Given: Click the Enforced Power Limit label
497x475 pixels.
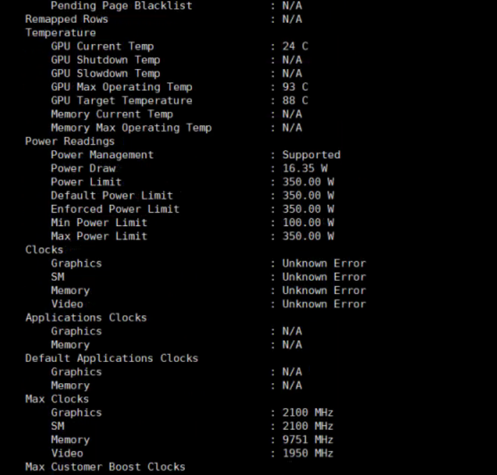Looking at the screenshot, I should tap(115, 209).
